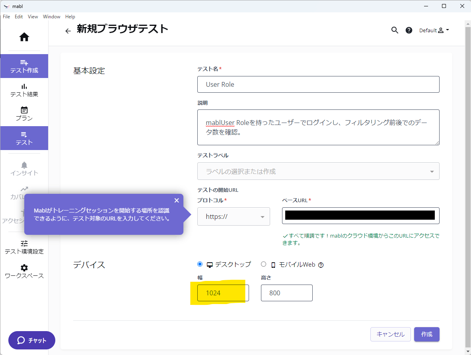
Task: Close the purple URL tooltip
Action: pos(177,200)
